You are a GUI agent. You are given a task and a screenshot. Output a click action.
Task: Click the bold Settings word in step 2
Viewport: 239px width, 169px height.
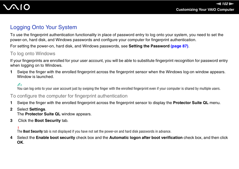(37, 109)
